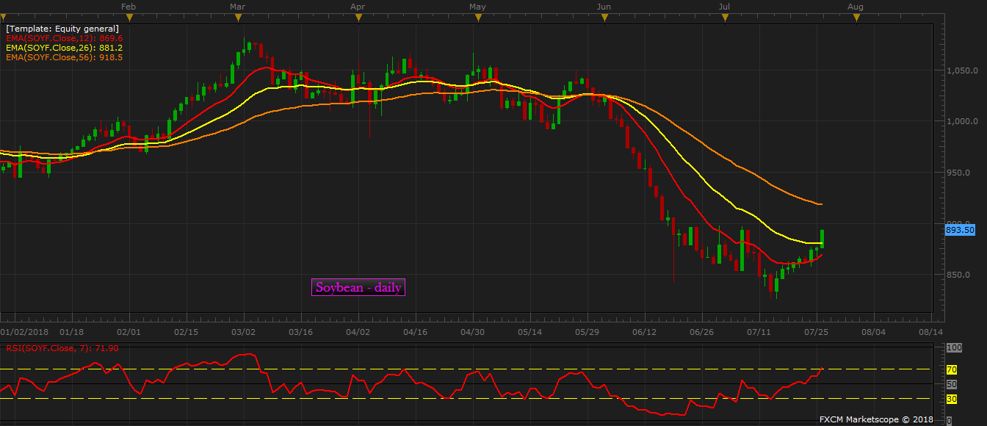The image size is (987, 426).
Task: Click the 1,000.0 price axis value
Action: (962, 122)
